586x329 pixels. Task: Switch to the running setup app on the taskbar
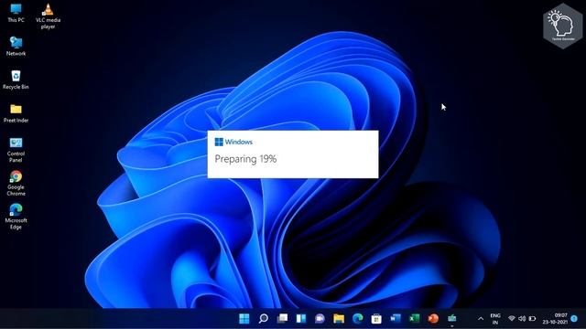(451, 319)
